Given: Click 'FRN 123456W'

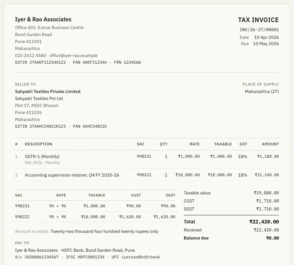Looking at the screenshot, I should tap(127, 62).
